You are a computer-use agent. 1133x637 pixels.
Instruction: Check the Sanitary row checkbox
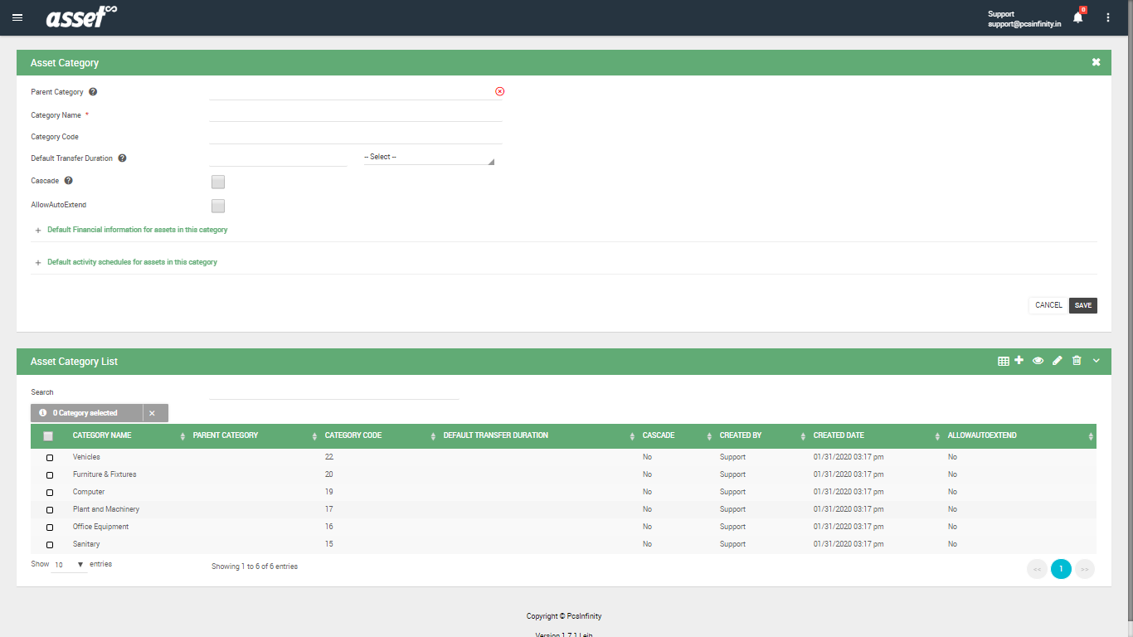[x=50, y=545]
